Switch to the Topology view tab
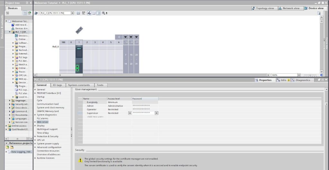The width and height of the screenshot is (329, 170). click(263, 8)
